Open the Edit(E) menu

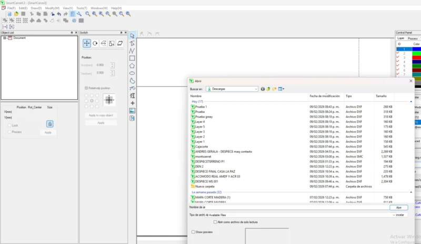tap(23, 8)
